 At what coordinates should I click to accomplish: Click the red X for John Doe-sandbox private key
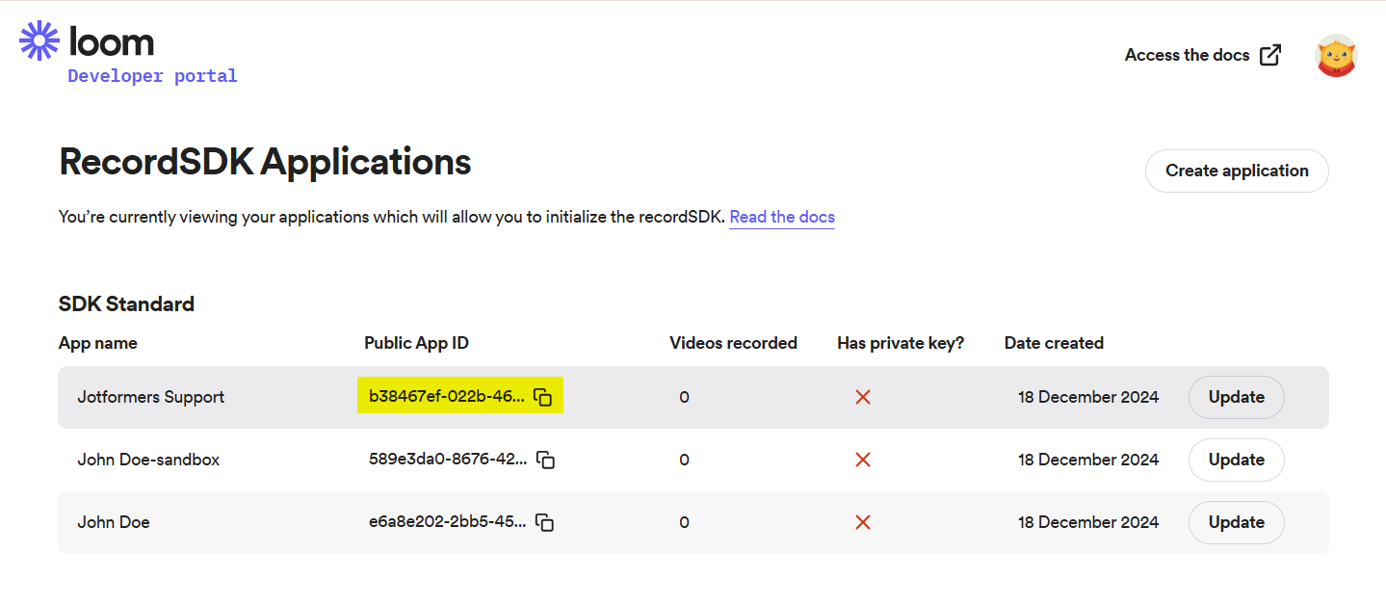[x=862, y=460]
